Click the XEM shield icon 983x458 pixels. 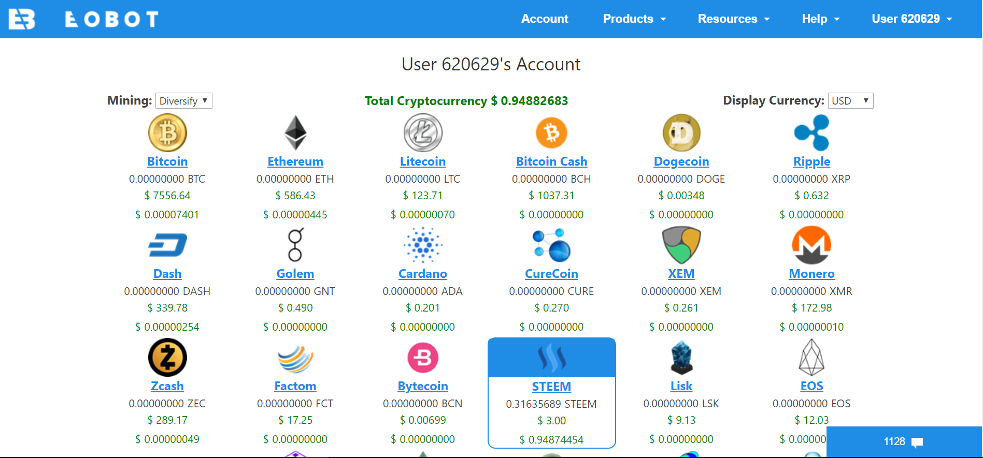(681, 245)
